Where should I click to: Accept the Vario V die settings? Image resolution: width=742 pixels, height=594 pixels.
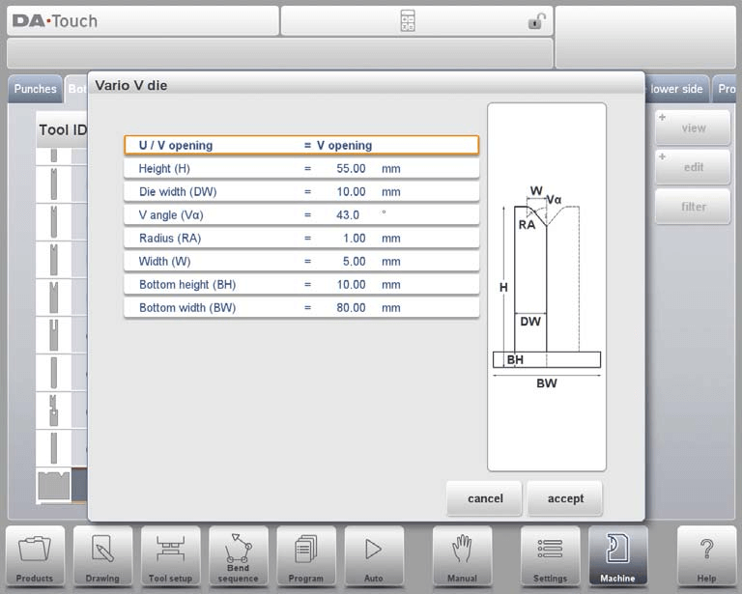(565, 498)
